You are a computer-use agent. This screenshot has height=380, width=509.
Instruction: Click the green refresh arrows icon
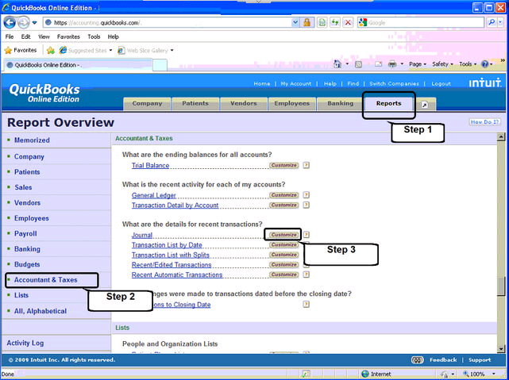(x=335, y=22)
